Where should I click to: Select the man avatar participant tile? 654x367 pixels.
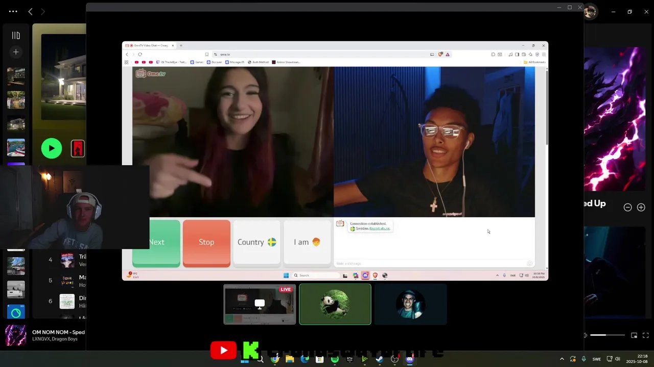pos(410,304)
